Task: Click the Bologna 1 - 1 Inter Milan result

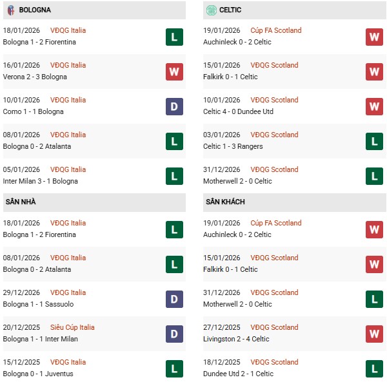Action: pyautogui.click(x=41, y=339)
